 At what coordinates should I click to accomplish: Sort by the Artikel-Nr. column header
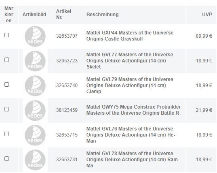pyautogui.click(x=64, y=14)
